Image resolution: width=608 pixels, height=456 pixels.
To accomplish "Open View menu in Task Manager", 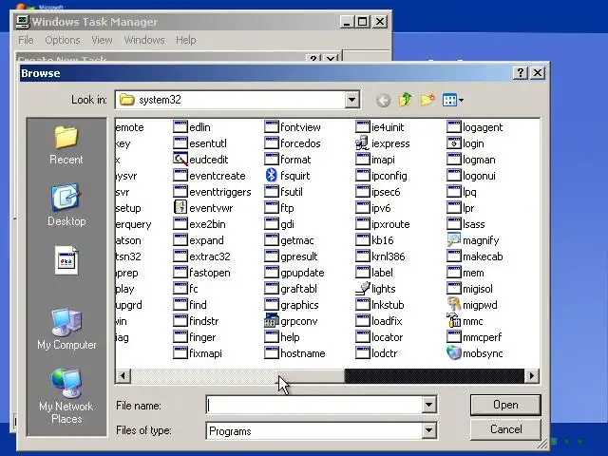I will [x=102, y=40].
